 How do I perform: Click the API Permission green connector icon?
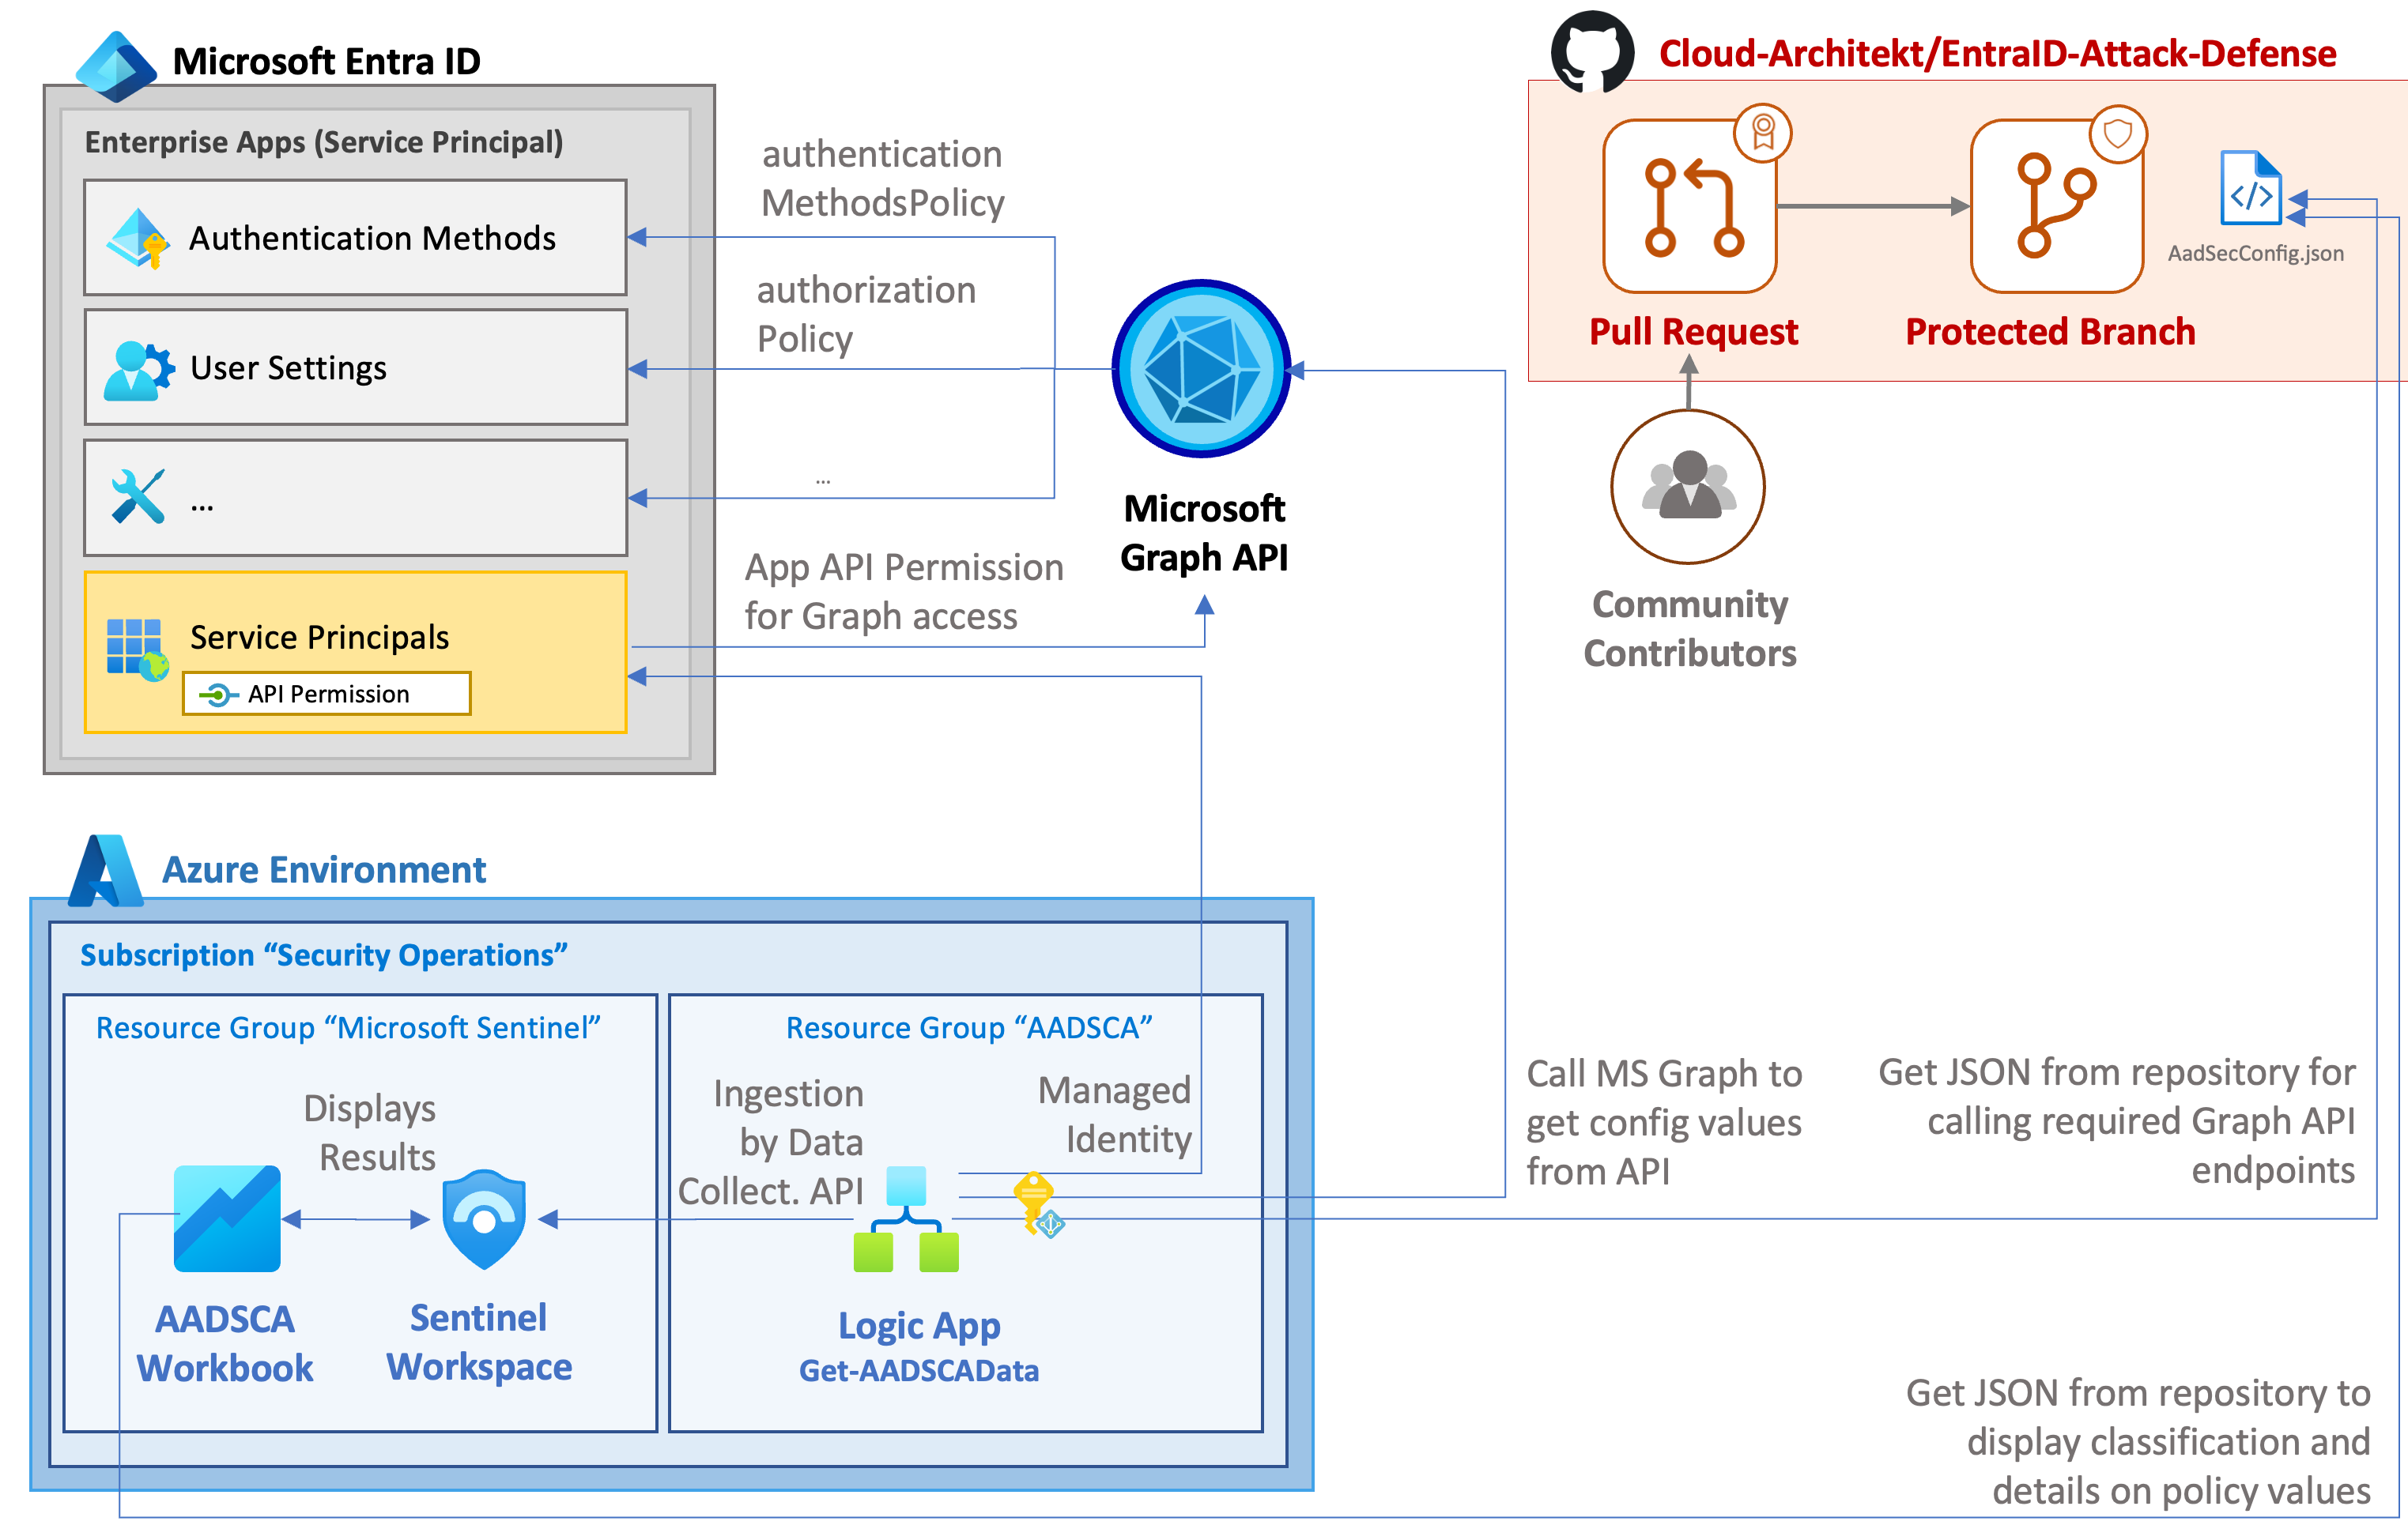[x=218, y=695]
